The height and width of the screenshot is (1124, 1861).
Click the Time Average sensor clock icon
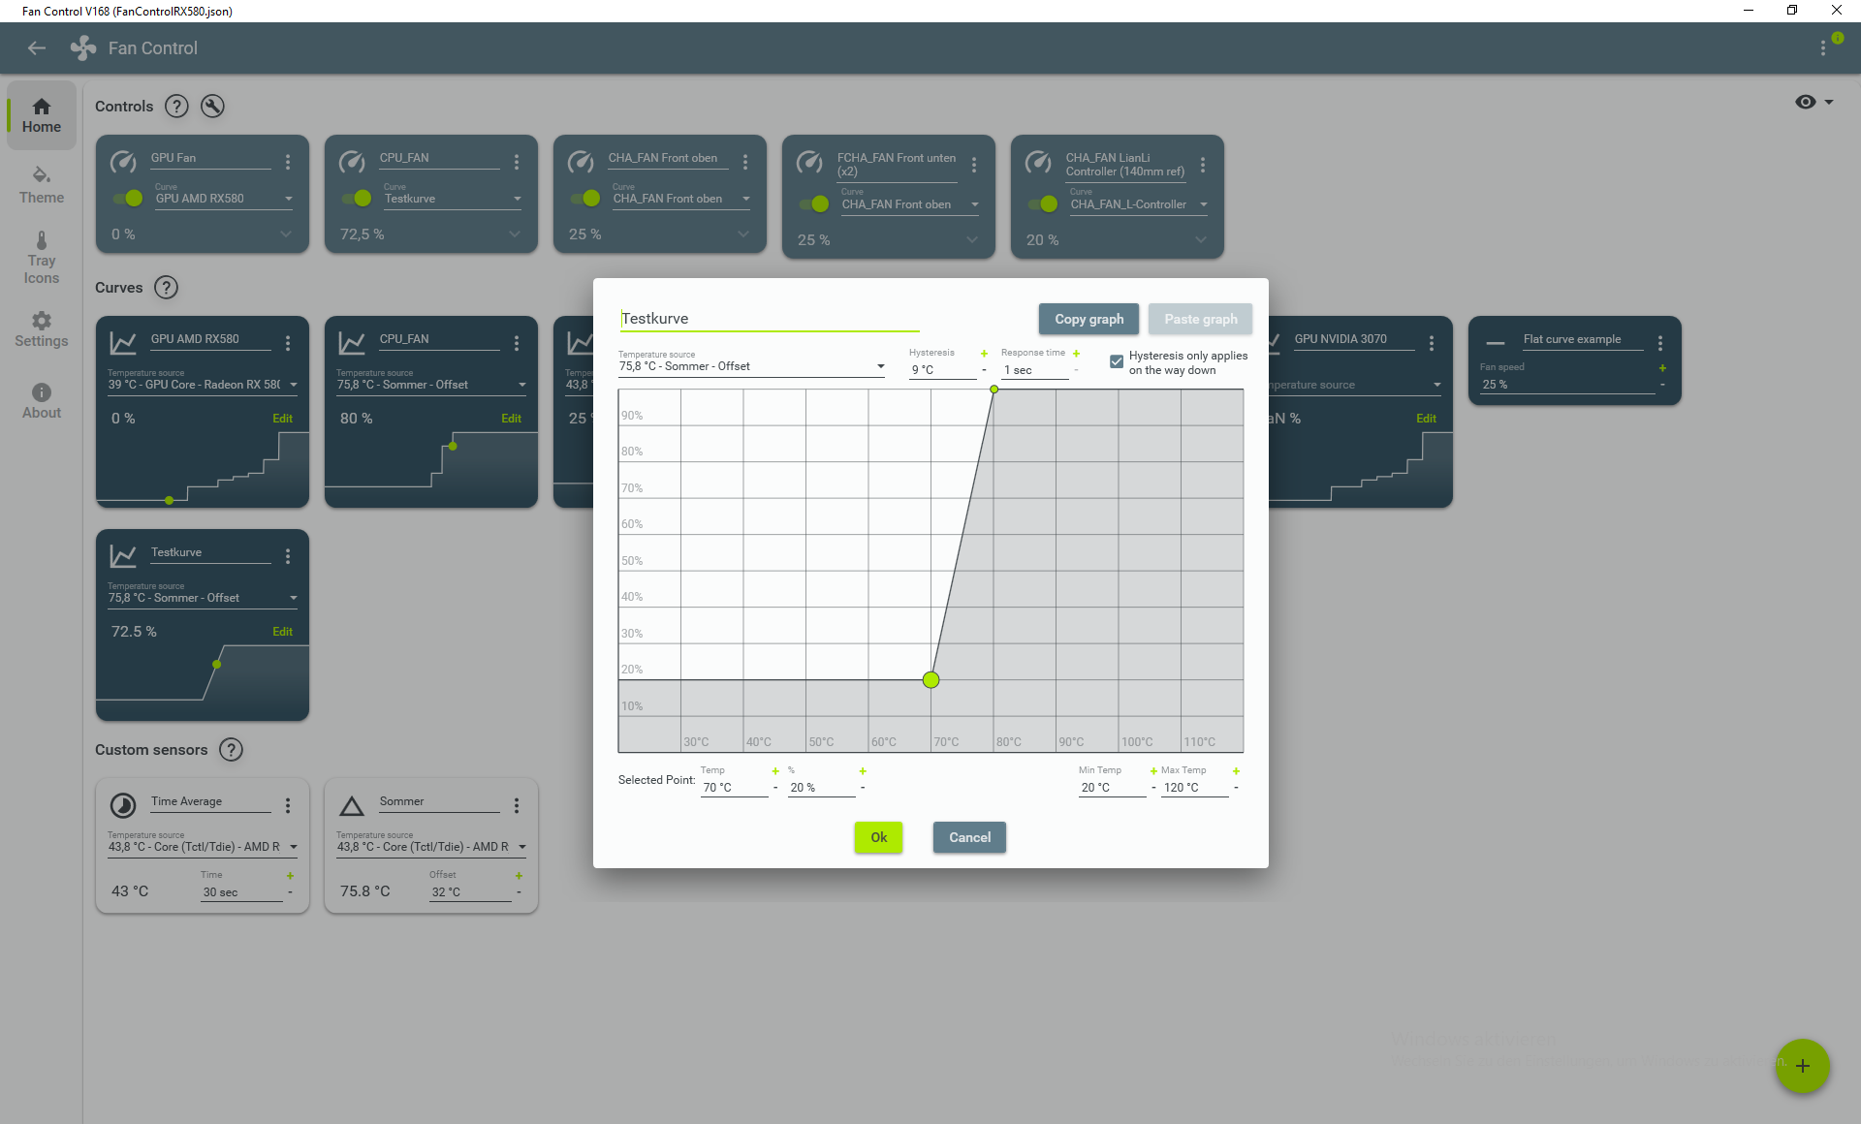[x=123, y=805]
